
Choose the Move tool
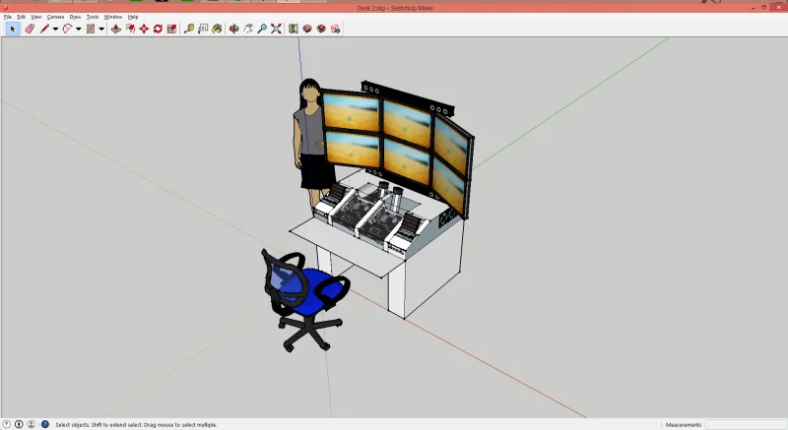click(144, 29)
